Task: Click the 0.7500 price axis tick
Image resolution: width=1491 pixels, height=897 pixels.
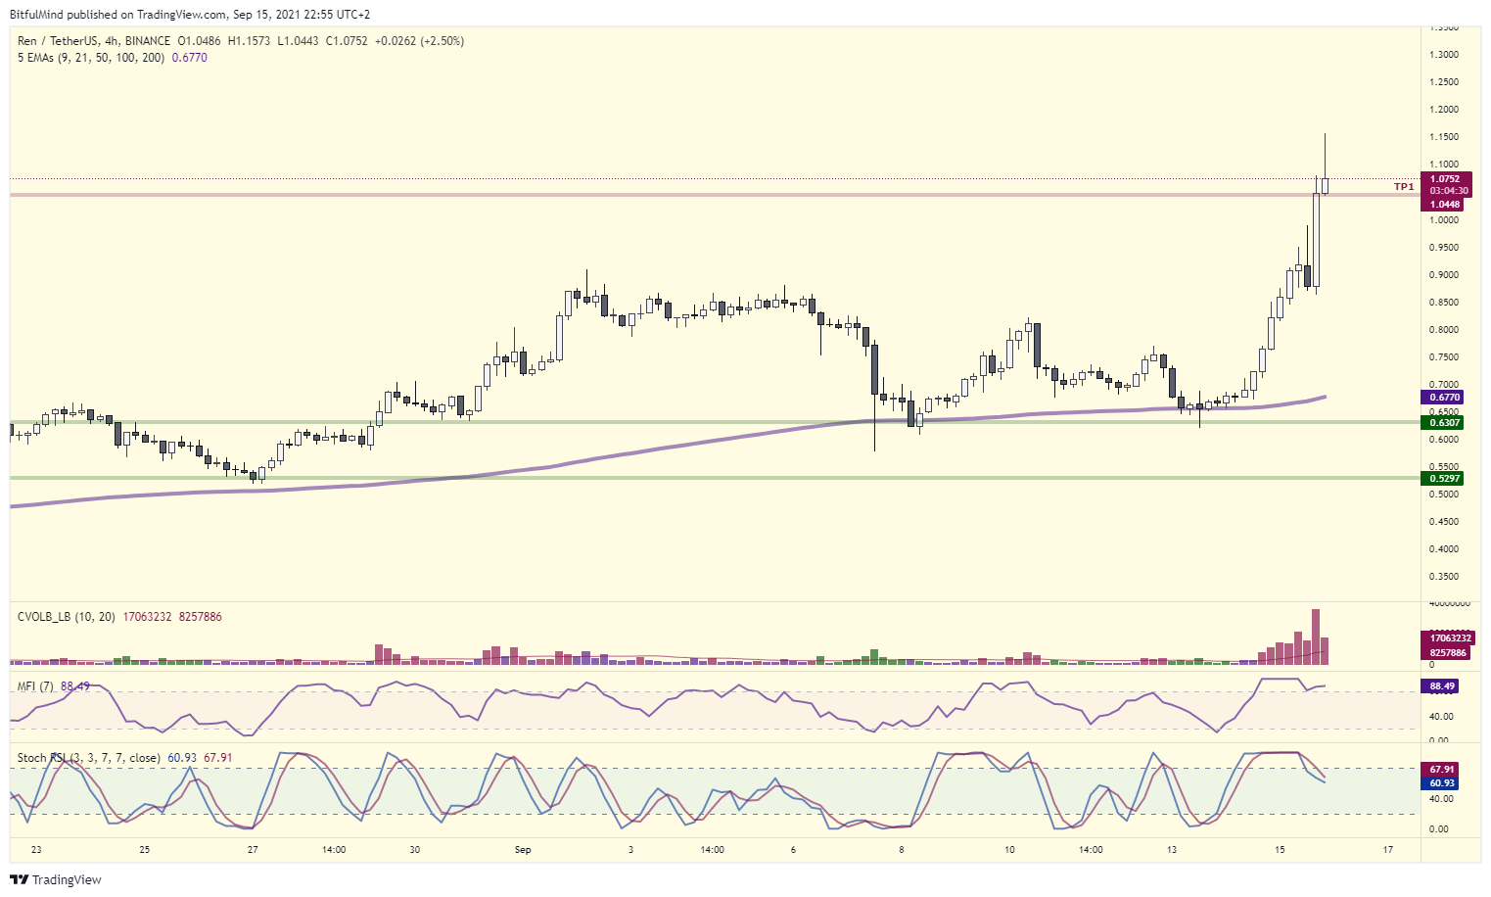Action: [x=1444, y=357]
